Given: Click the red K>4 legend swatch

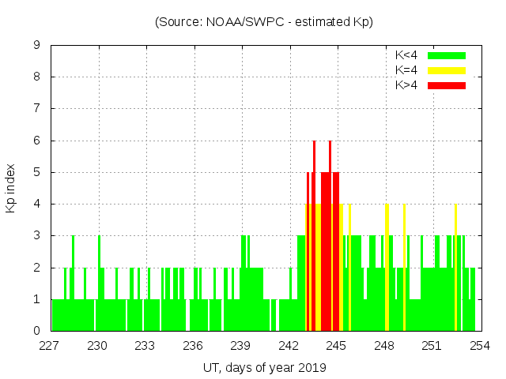Looking at the screenshot, I should click(447, 85).
